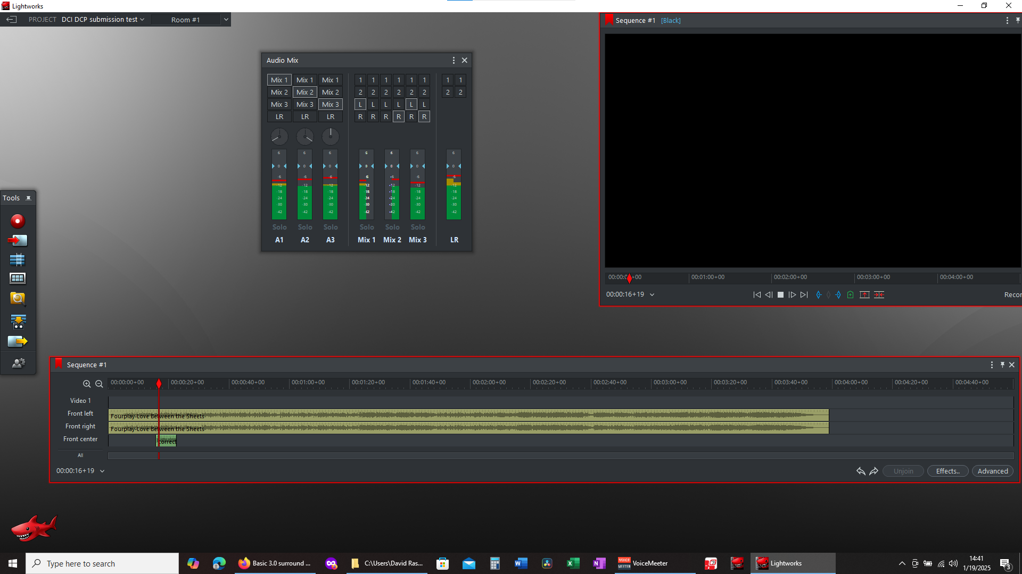Screen dimensions: 1022x574
Task: Toggle LR routing for channel A1
Action: (x=279, y=117)
